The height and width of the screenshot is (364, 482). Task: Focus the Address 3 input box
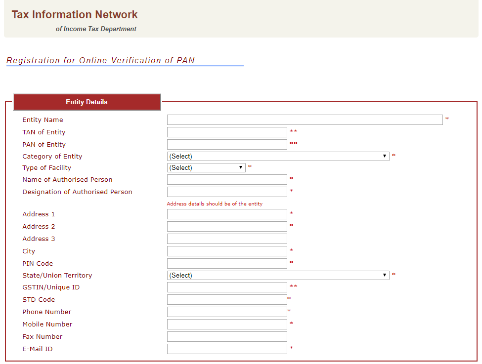pos(227,239)
